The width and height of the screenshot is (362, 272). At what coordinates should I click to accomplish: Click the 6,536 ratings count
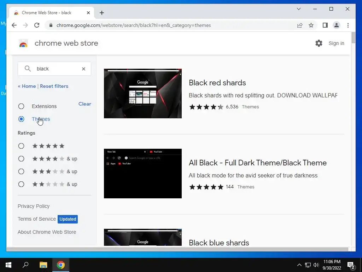(x=232, y=107)
